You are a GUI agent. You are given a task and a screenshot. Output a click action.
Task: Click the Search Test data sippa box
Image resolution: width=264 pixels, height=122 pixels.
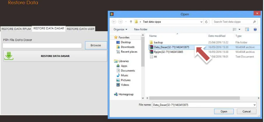(x=234, y=22)
